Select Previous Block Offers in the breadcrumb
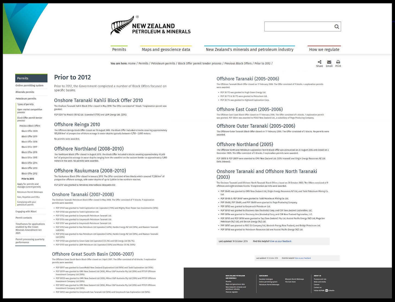Screen dimensions: 395x302 (238, 63)
